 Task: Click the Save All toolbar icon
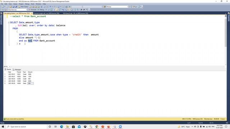[x=16, y=7]
